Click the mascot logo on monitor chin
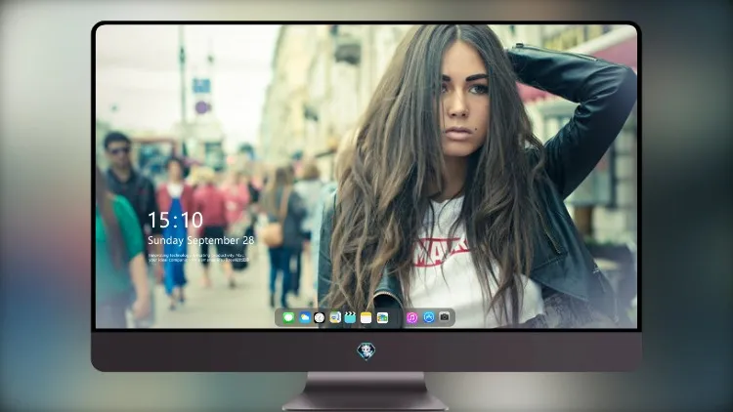Image resolution: width=733 pixels, height=412 pixels. pos(366,351)
